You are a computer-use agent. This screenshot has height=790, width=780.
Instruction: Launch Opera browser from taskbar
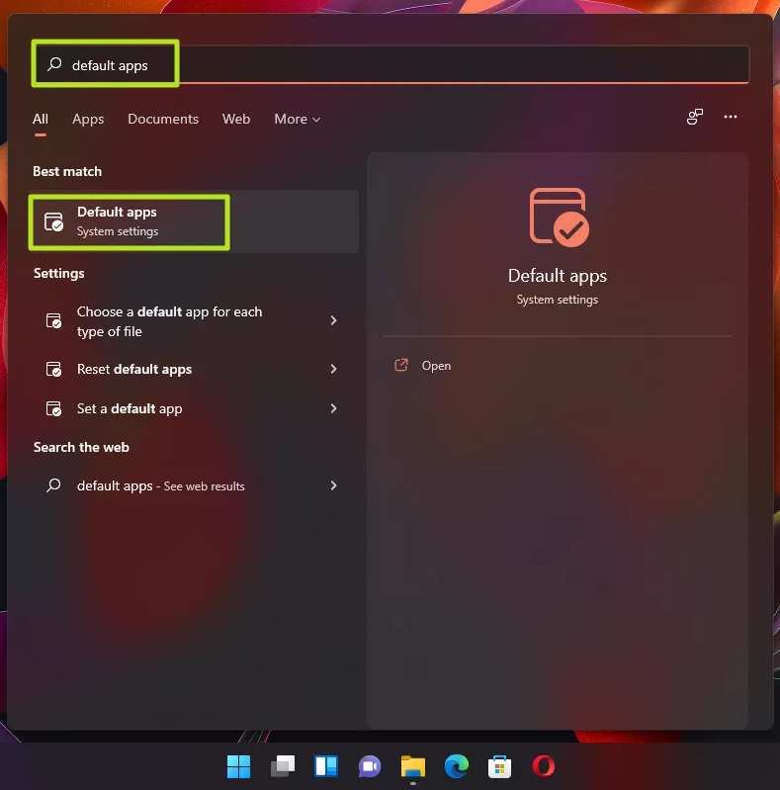click(543, 766)
